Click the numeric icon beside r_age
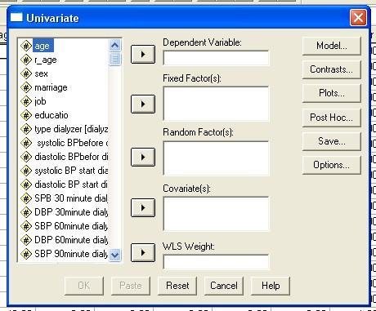376x311 pixels. (x=26, y=60)
